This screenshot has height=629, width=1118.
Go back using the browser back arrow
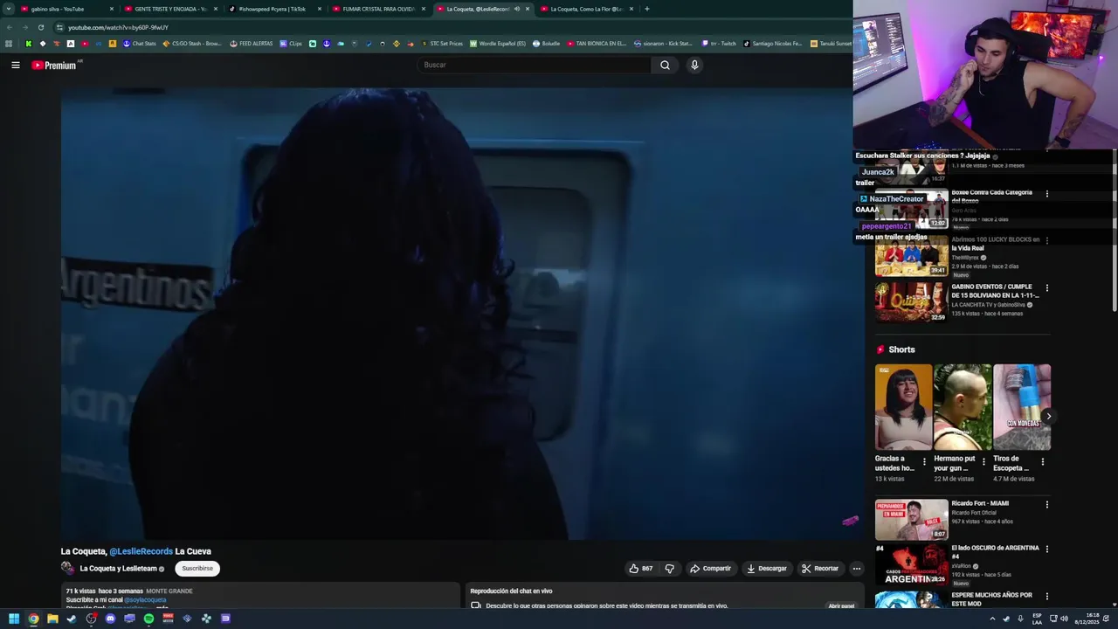9,27
